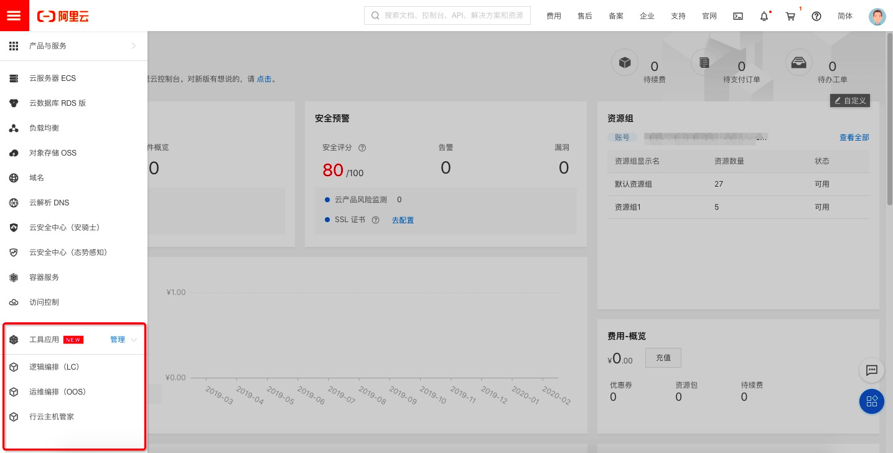Open the notification bell

(x=765, y=16)
